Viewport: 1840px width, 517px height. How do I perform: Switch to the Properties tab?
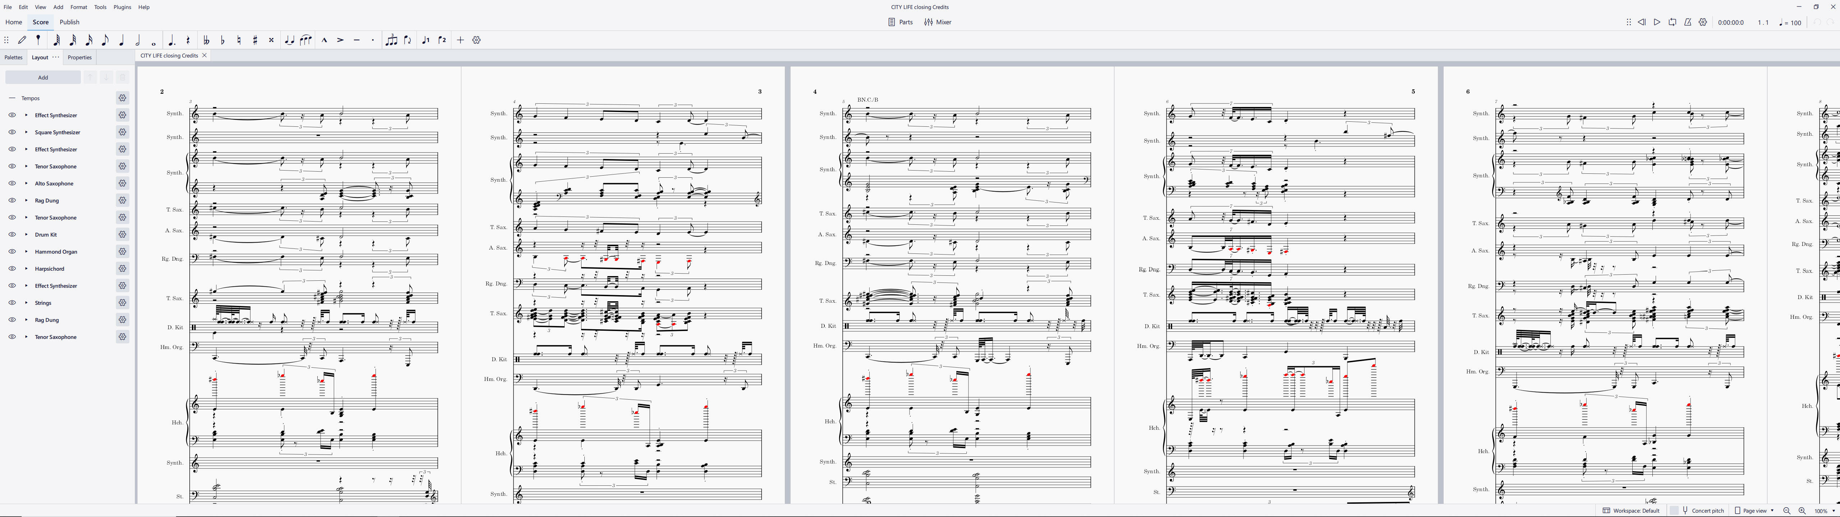(79, 57)
